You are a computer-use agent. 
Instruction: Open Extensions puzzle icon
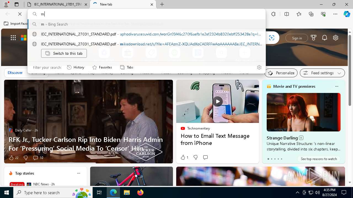click(273, 14)
